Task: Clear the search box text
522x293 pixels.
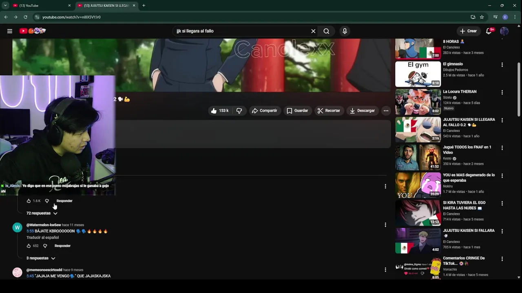Action: tap(313, 31)
